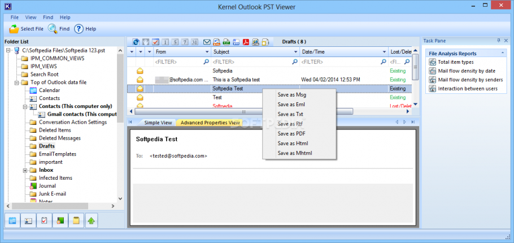The height and width of the screenshot is (243, 514).
Task: Open the Journal green book shortcut button
Action: (60, 221)
